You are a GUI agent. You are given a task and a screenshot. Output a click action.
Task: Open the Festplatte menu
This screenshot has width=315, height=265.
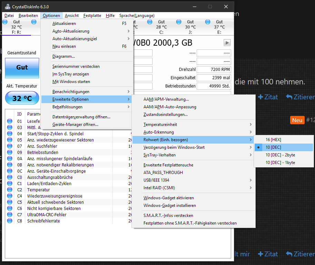point(92,16)
